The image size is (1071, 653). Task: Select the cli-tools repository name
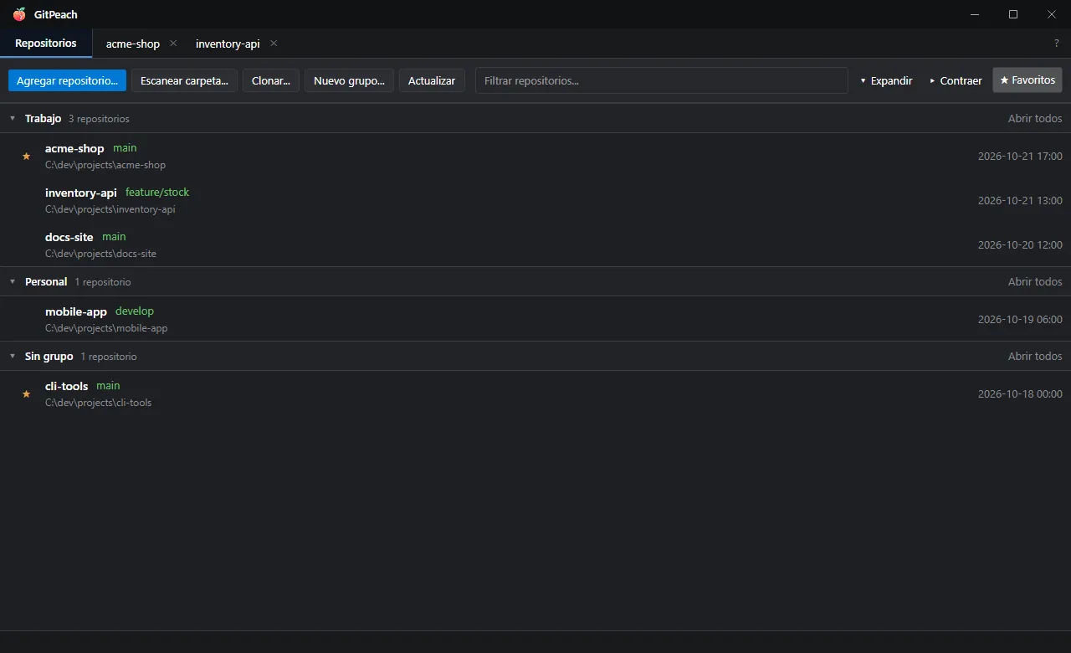coord(67,386)
